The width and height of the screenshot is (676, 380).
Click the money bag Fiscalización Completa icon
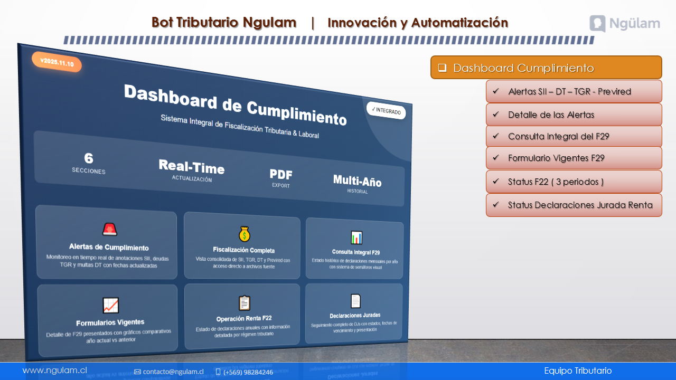click(x=244, y=234)
